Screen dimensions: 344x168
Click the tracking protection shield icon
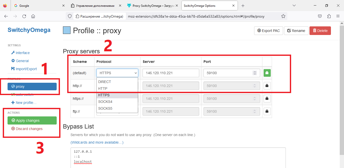(x=70, y=16)
